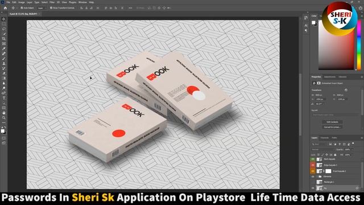This screenshot has width=364, height=205.
Task: Toggle the link width and height icon
Action: (x=346, y=90)
